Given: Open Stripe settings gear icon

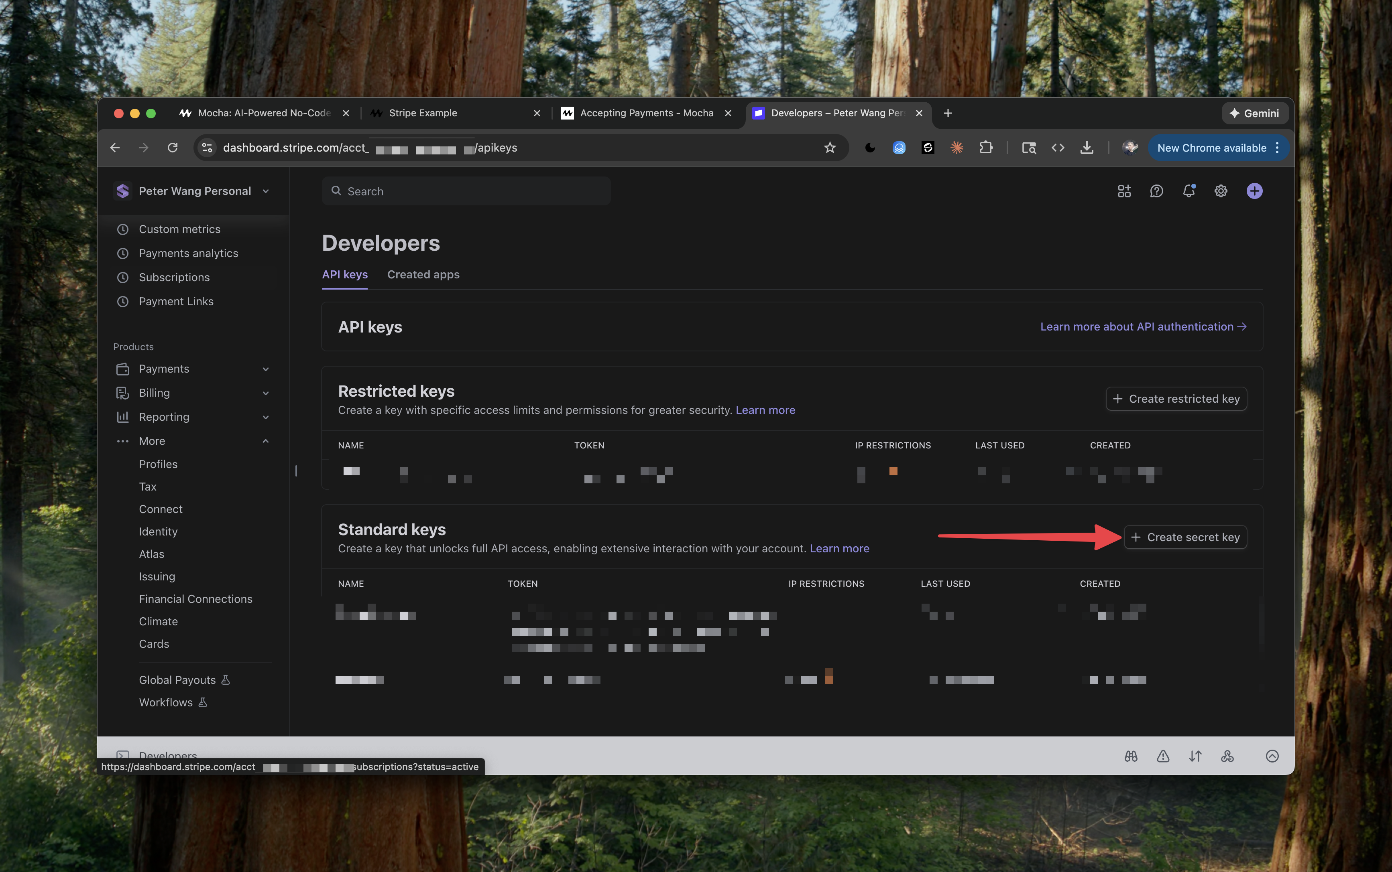Looking at the screenshot, I should click(1221, 191).
